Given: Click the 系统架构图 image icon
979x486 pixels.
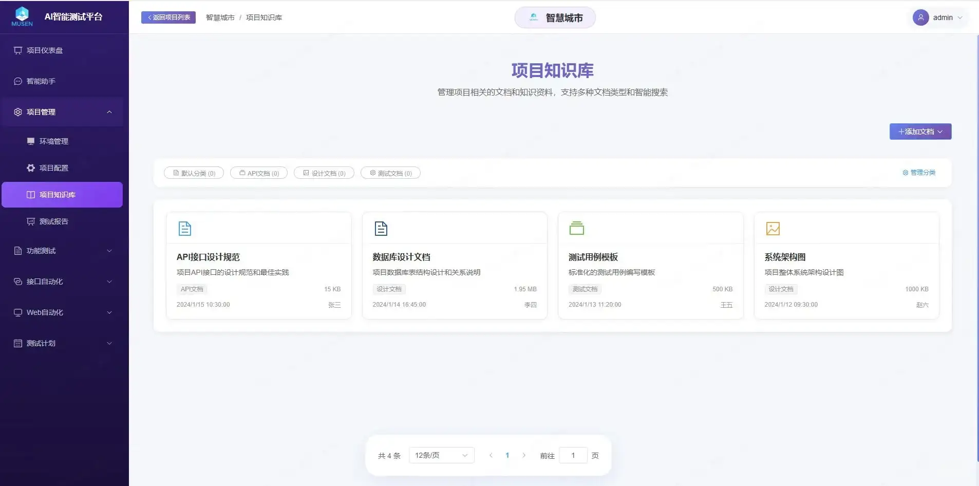Looking at the screenshot, I should pos(772,228).
